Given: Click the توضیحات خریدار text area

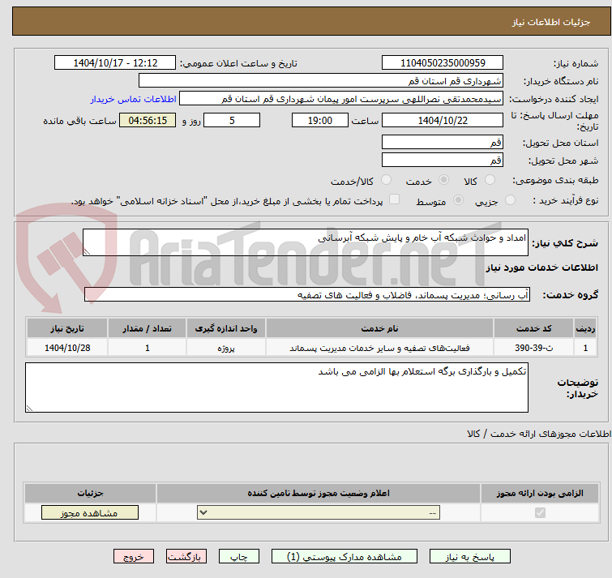Looking at the screenshot, I should click(276, 387).
